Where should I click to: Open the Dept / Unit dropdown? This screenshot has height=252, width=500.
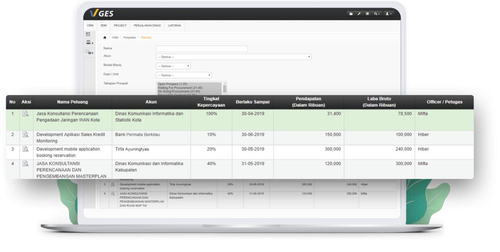(x=184, y=75)
